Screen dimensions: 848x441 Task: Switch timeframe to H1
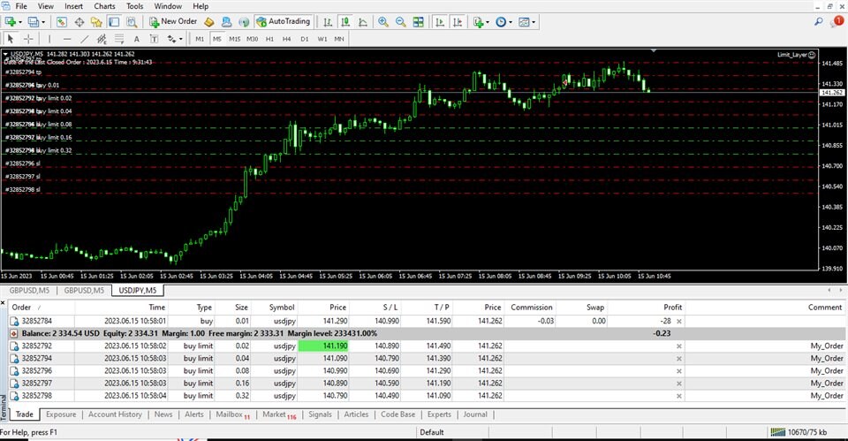point(269,39)
